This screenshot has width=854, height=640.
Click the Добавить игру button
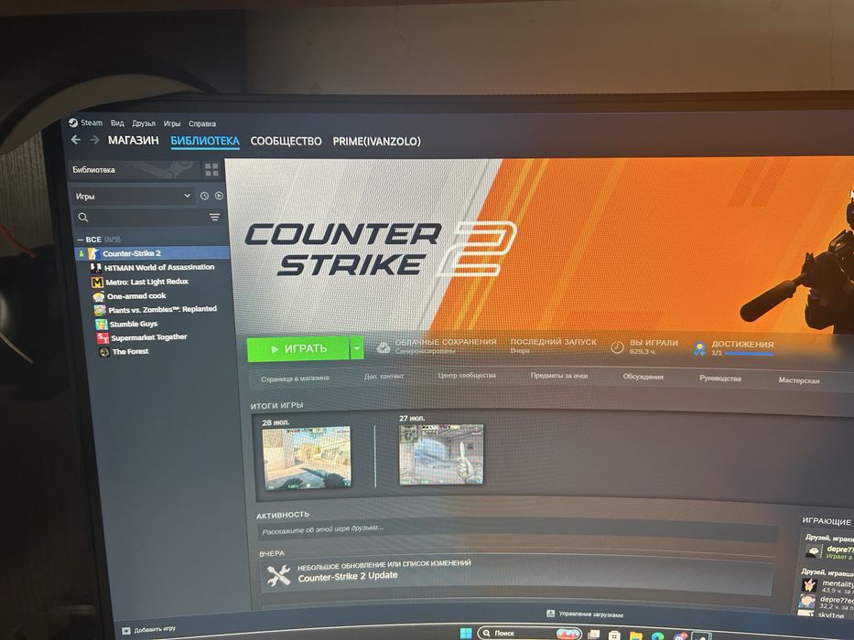coord(148,630)
